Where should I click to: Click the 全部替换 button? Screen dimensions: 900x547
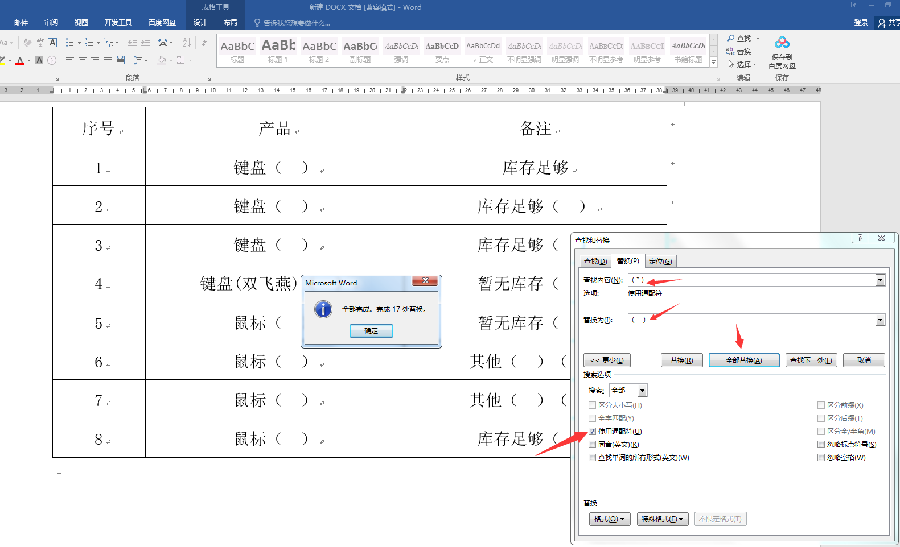744,360
